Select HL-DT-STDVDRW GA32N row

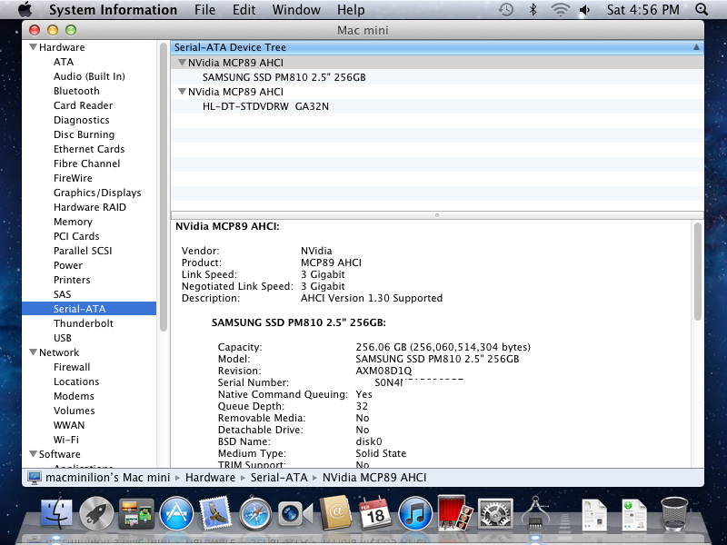coord(437,106)
